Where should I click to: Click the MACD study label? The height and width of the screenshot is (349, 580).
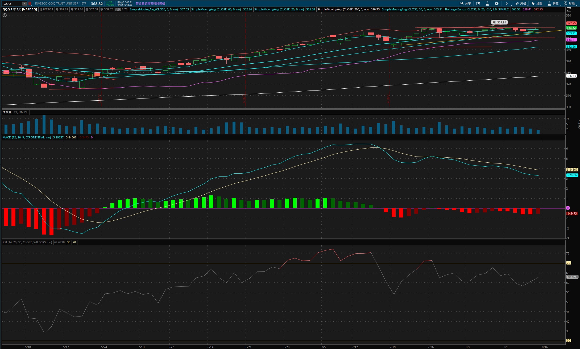(27, 137)
